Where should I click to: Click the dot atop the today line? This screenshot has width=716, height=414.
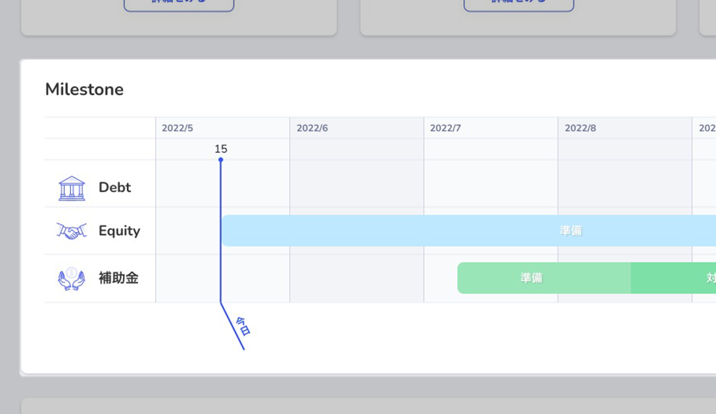(x=221, y=160)
